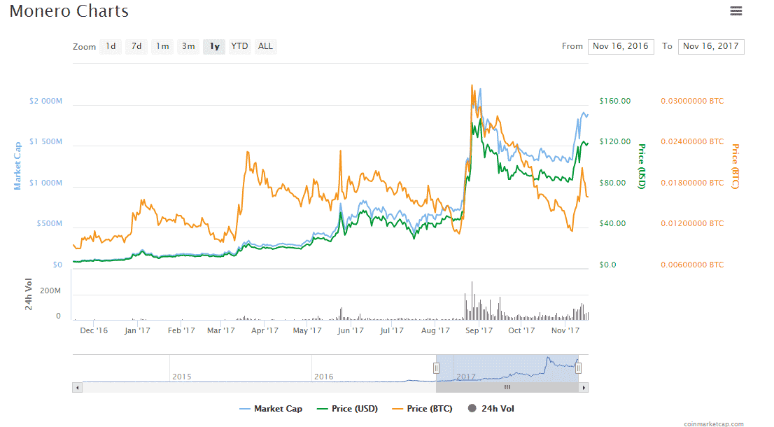Click the 2015 label in navigator

click(x=182, y=377)
